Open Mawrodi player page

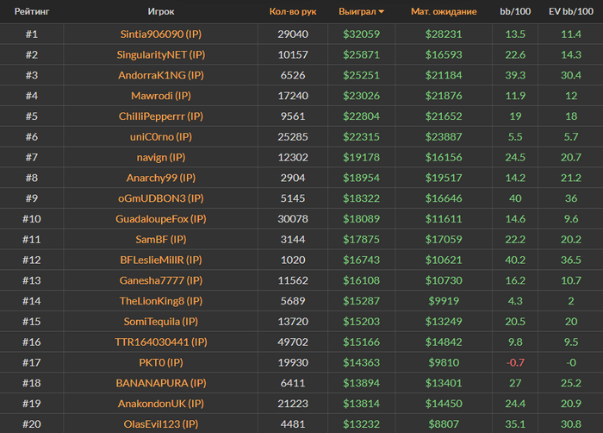pos(161,96)
